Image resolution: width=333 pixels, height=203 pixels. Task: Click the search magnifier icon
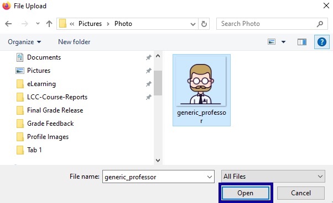point(320,24)
